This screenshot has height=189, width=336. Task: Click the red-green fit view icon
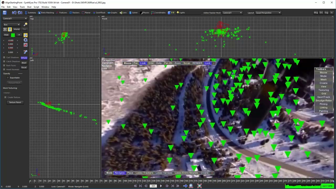click(x=199, y=186)
